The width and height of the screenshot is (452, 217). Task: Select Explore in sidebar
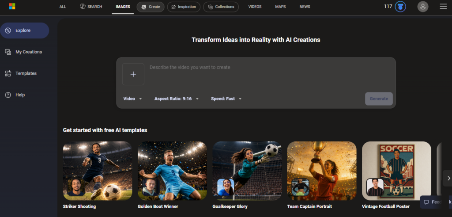tap(25, 30)
